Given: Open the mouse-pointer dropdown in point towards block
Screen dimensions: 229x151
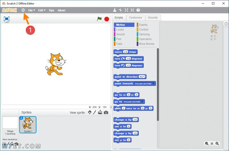Looking at the screenshot, I should point(153,84).
